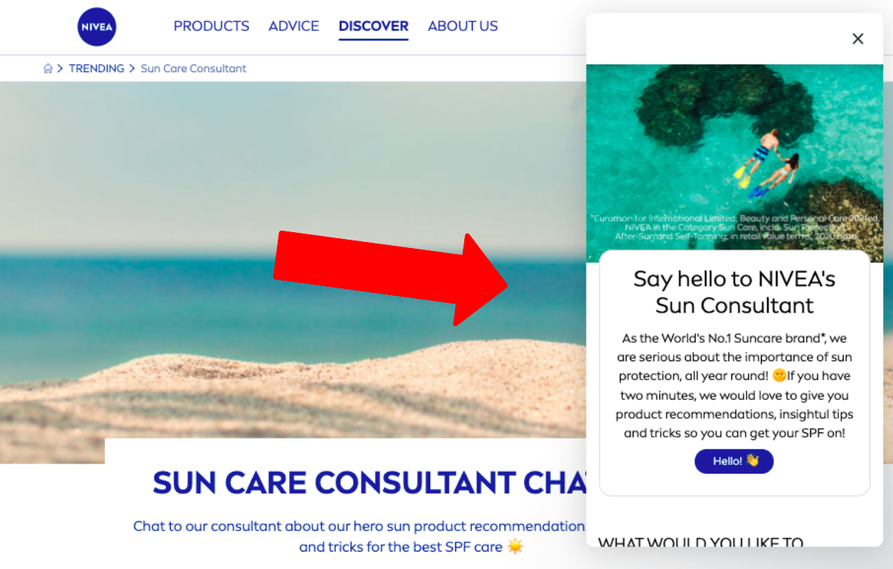The height and width of the screenshot is (569, 893).
Task: Select the Sun Care Consultant breadcrumb
Action: click(x=193, y=68)
